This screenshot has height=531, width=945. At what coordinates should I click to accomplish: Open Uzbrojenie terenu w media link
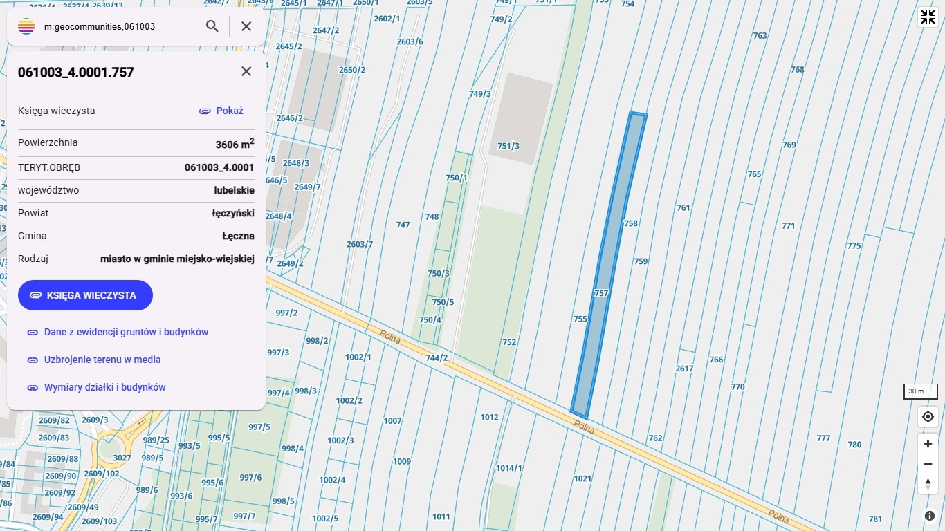point(102,360)
